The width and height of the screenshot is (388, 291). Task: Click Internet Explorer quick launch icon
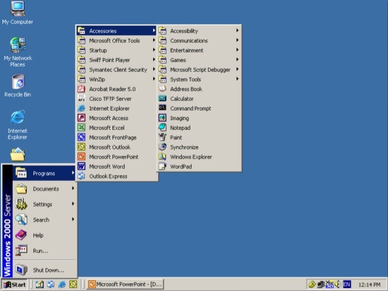pos(62,284)
